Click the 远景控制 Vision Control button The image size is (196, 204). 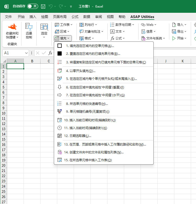29,31
